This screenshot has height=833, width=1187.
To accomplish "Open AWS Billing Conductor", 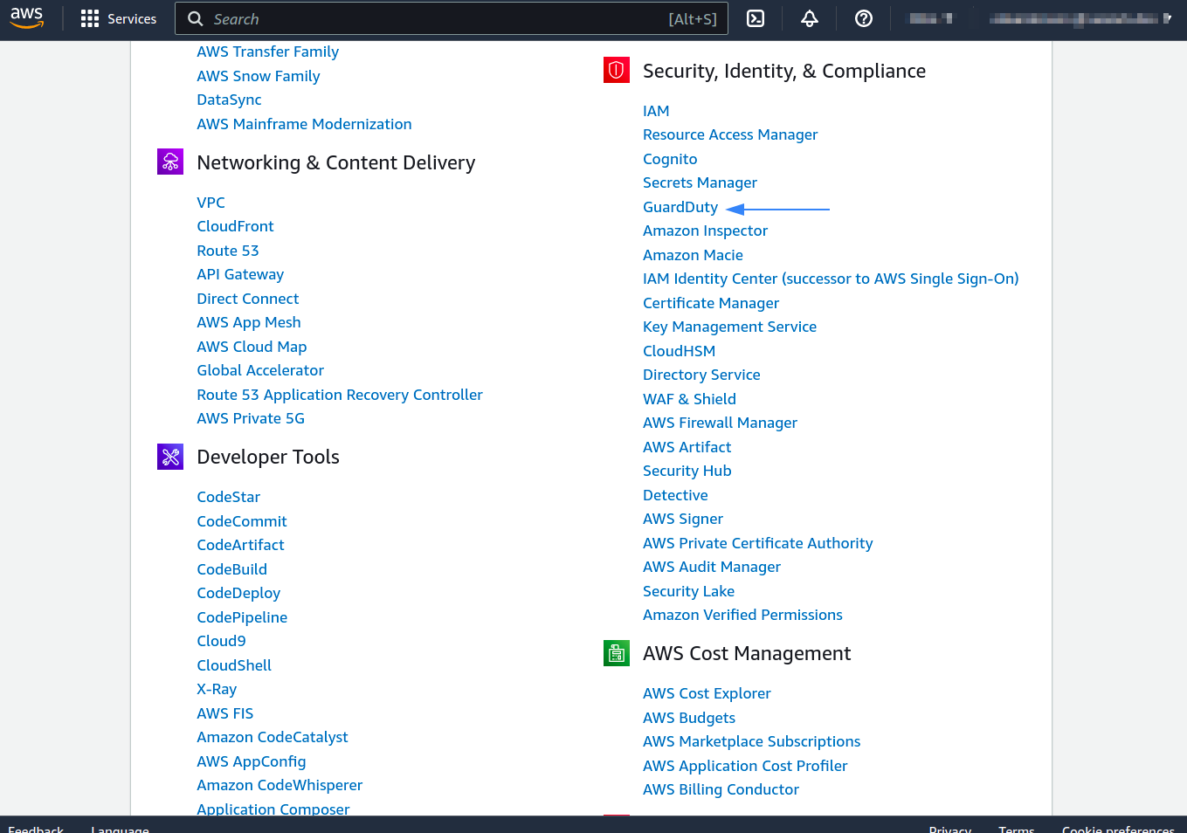I will click(x=721, y=789).
